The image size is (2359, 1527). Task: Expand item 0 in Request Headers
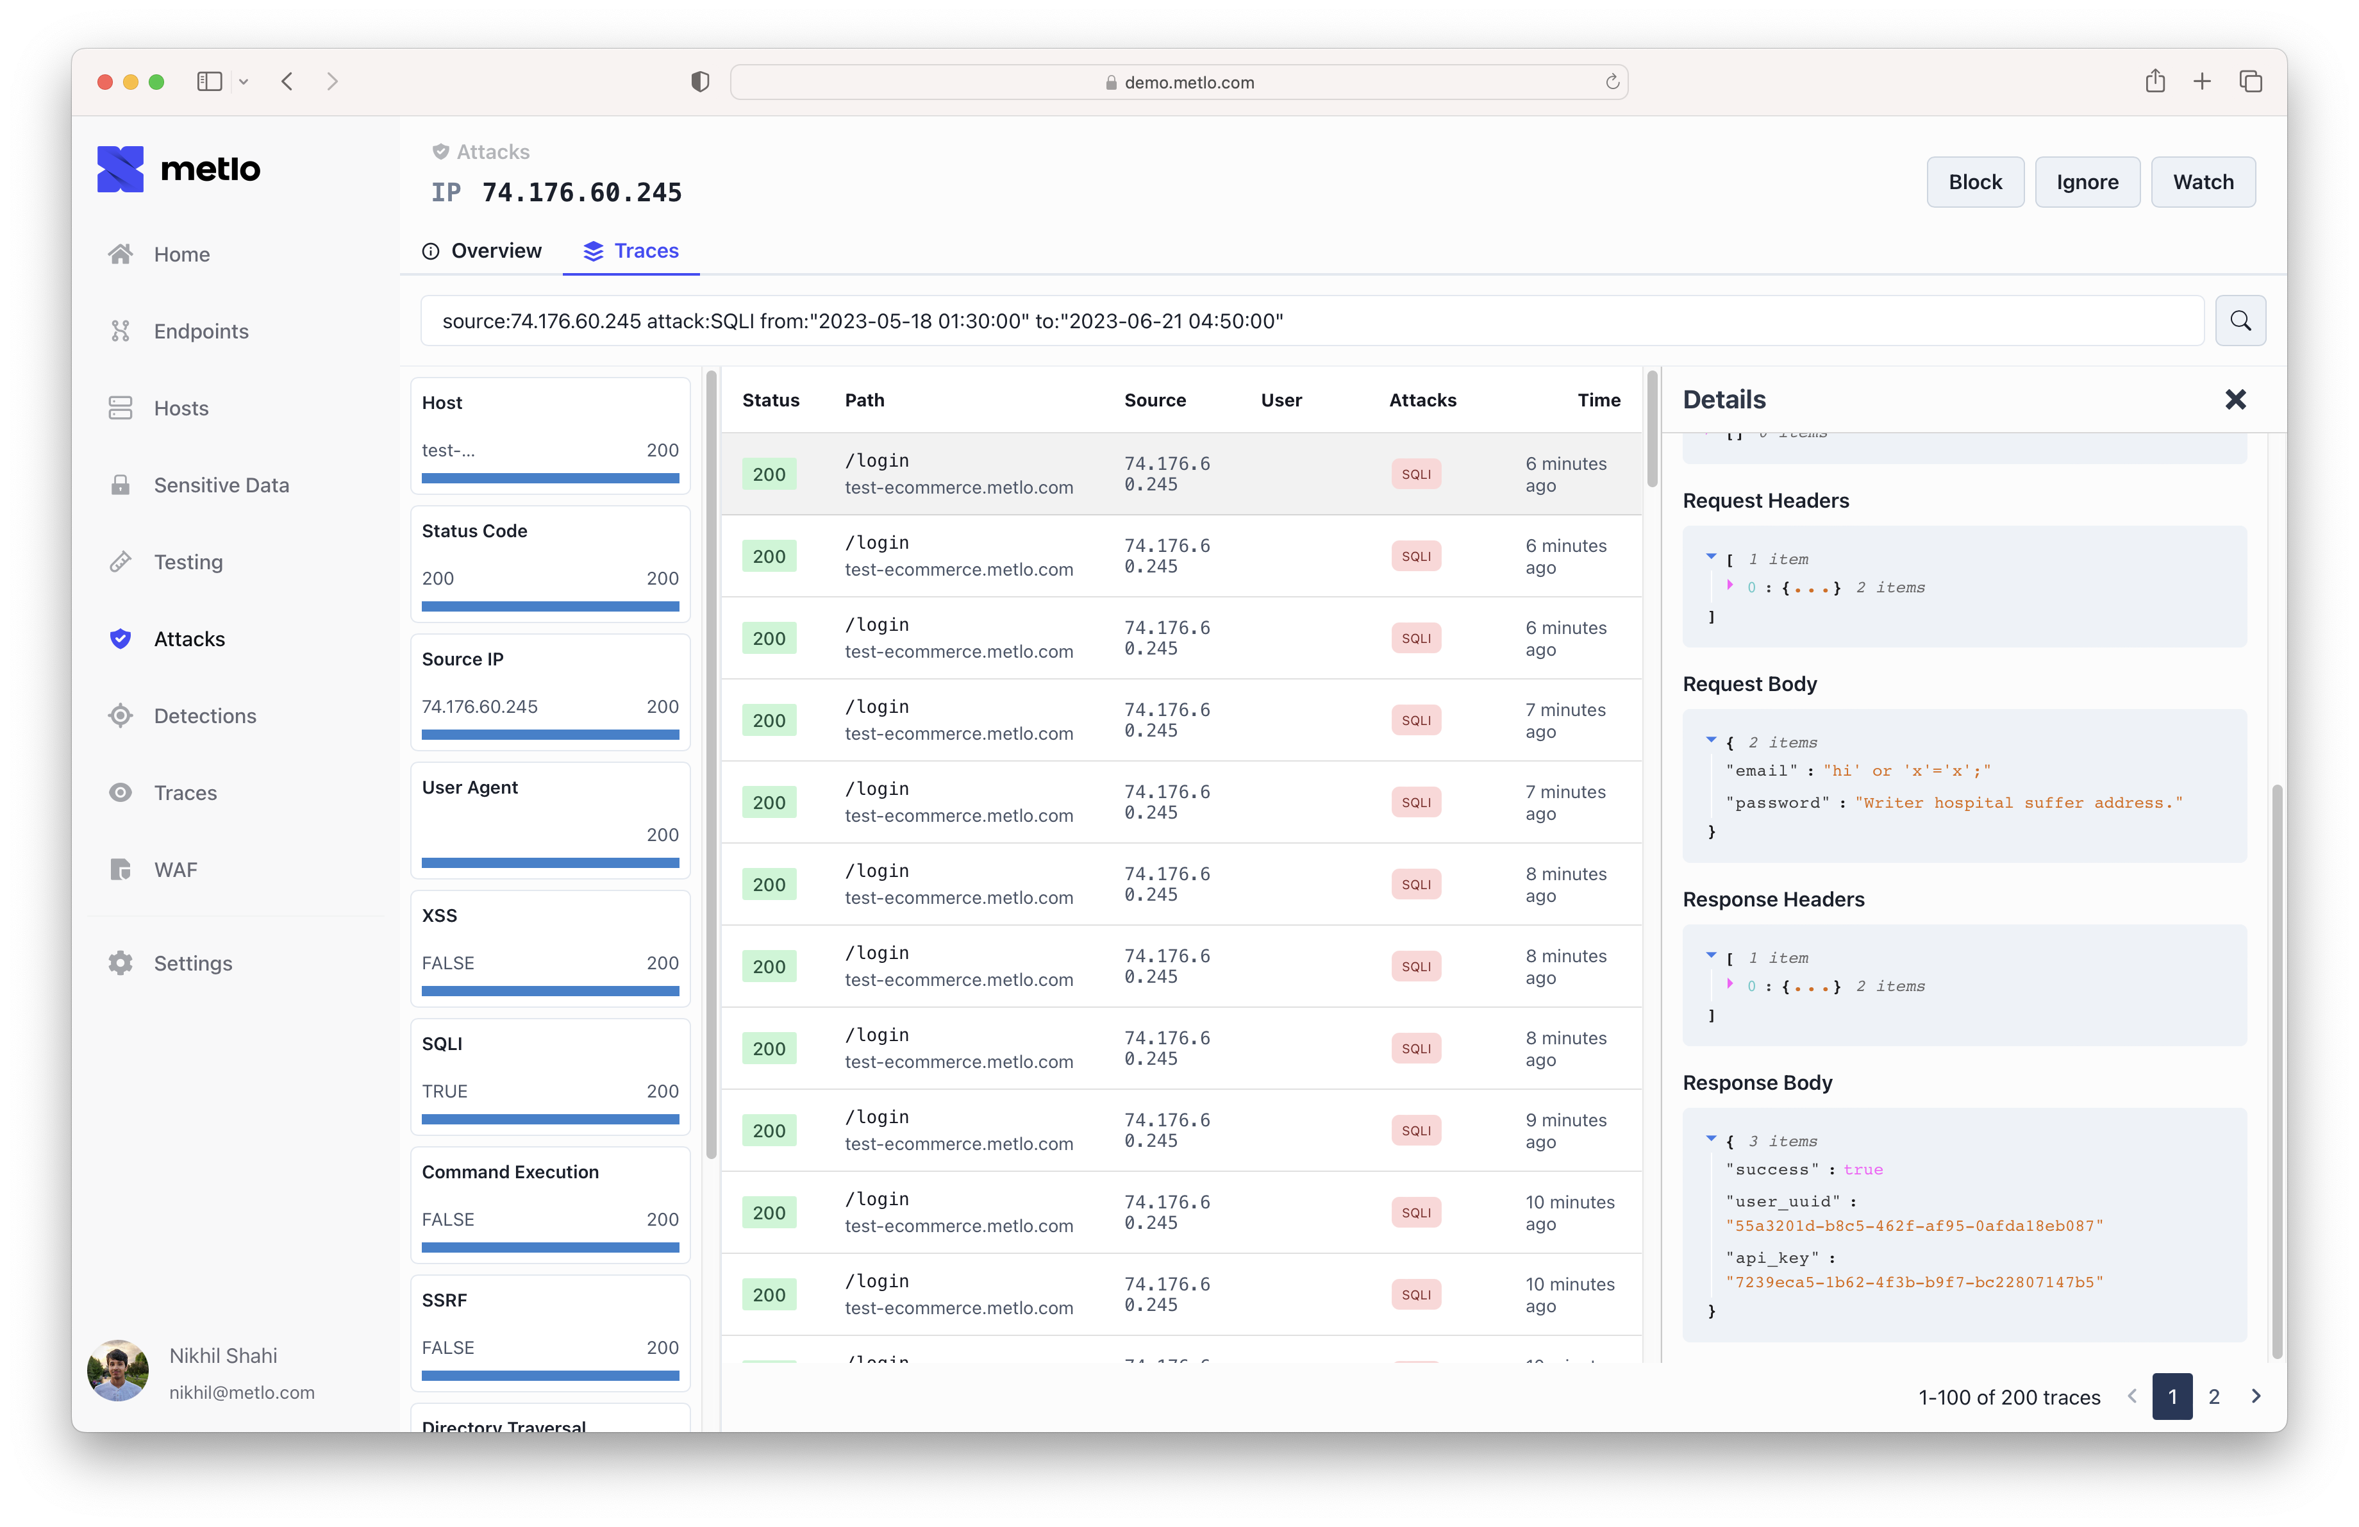tap(1730, 586)
